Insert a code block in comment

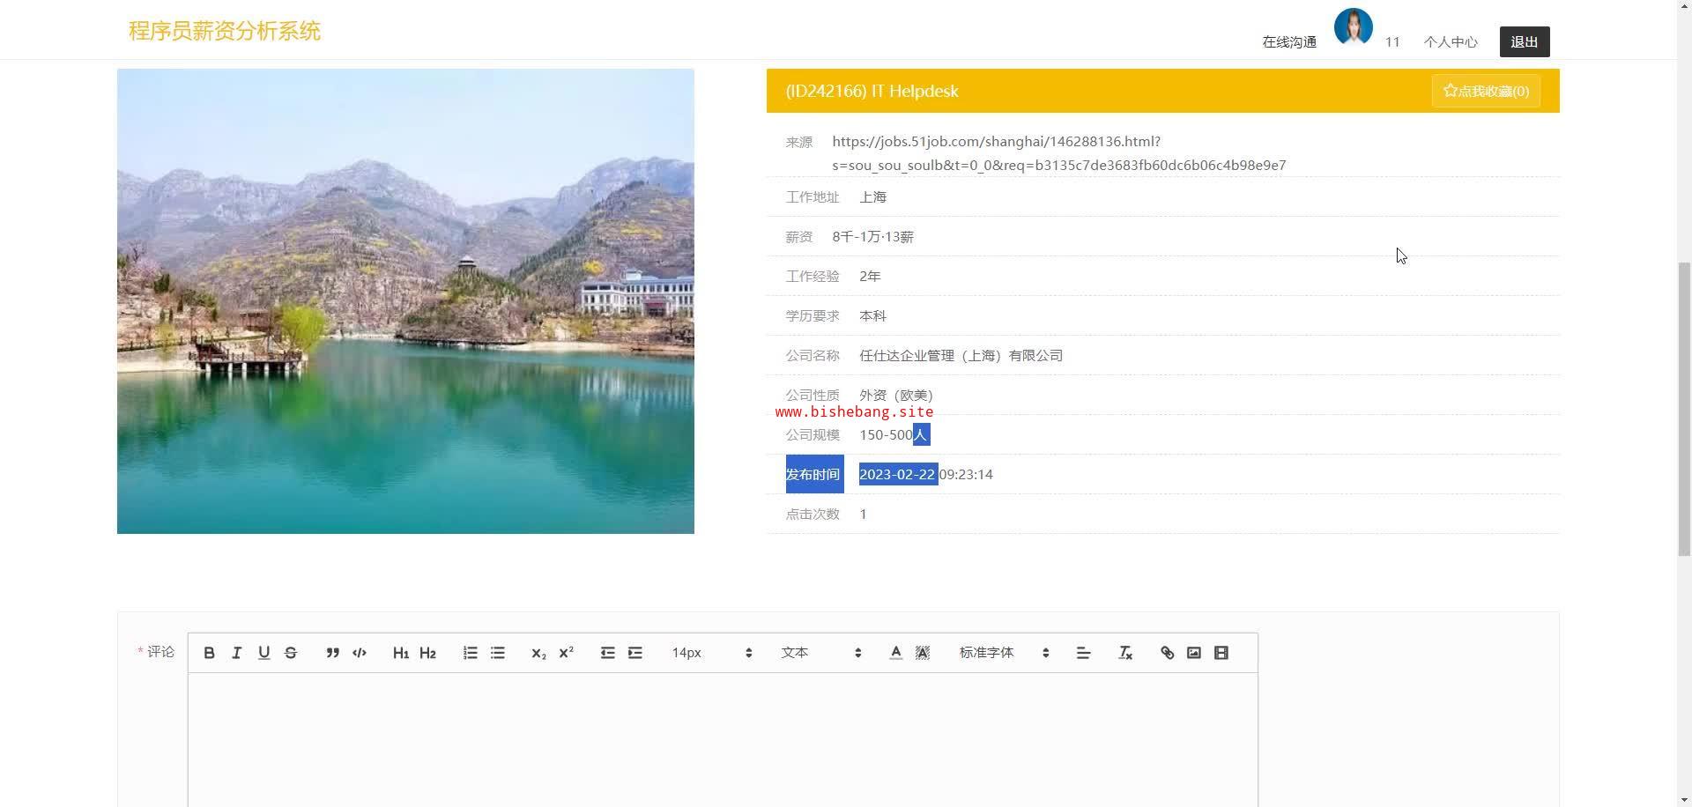point(360,653)
